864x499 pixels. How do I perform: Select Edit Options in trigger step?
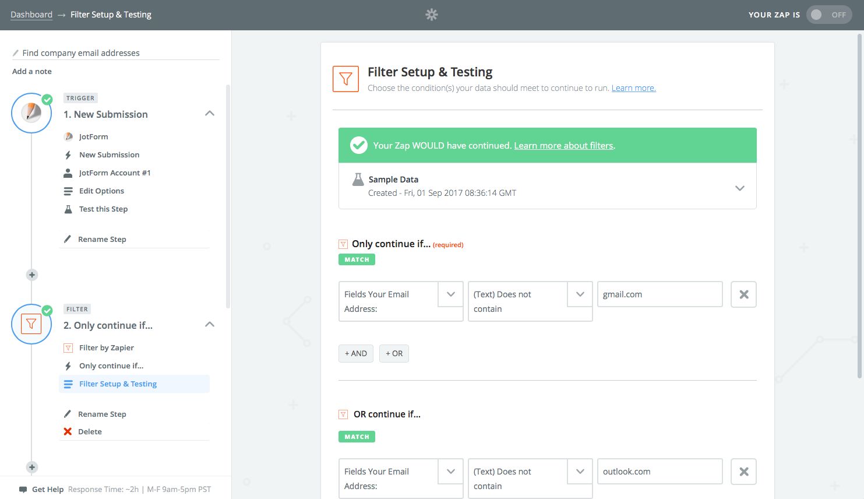point(101,191)
